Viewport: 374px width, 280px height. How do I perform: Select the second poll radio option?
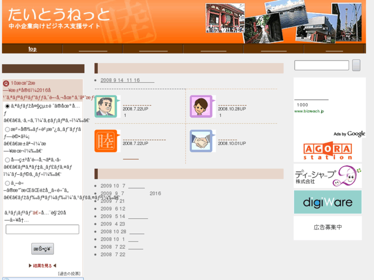pyautogui.click(x=7, y=129)
